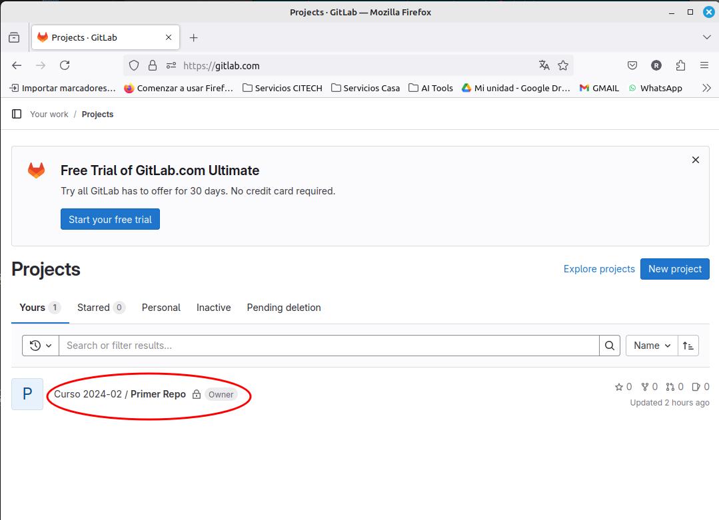Viewport: 719px width, 520px height.
Task: Click the New project button
Action: [674, 269]
